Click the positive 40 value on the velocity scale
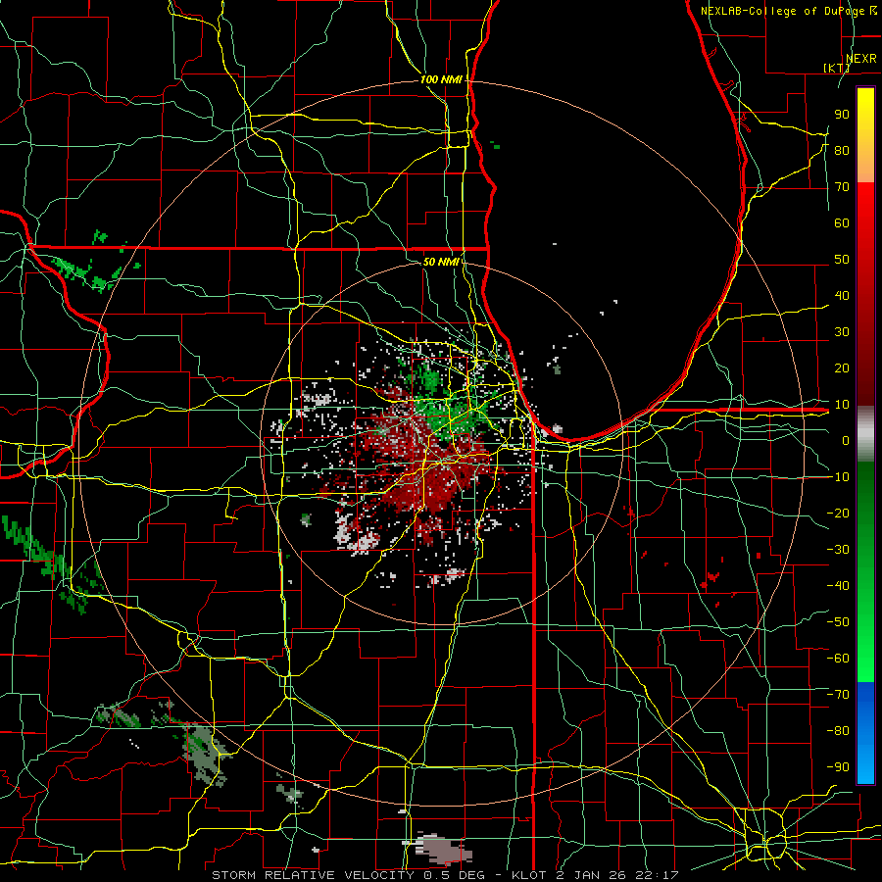Image resolution: width=882 pixels, height=882 pixels. pyautogui.click(x=842, y=295)
